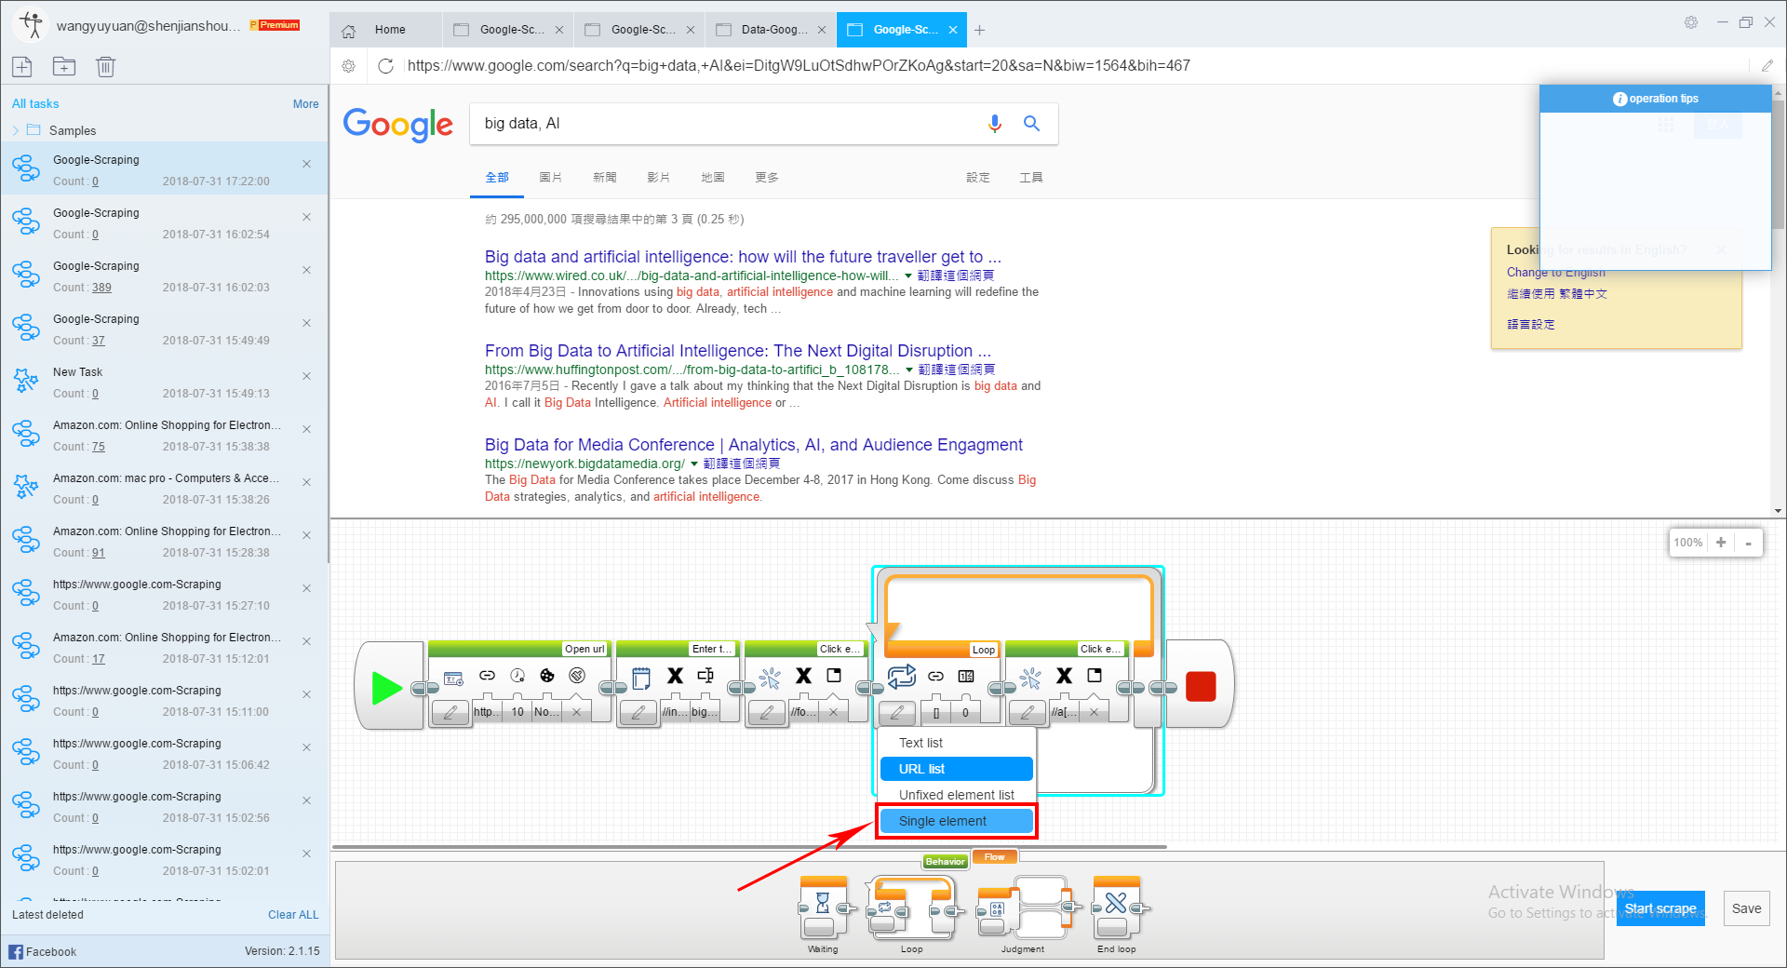
Task: Click the browser address bar URL
Action: point(799,66)
